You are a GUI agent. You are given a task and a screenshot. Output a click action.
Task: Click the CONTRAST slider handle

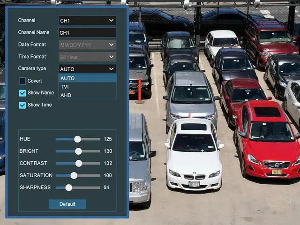click(x=79, y=163)
